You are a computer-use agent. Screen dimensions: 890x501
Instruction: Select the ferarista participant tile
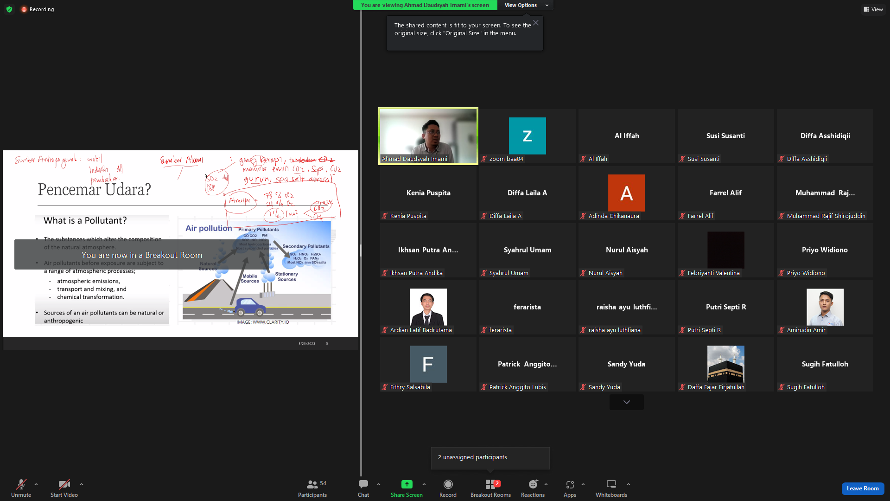(x=527, y=308)
